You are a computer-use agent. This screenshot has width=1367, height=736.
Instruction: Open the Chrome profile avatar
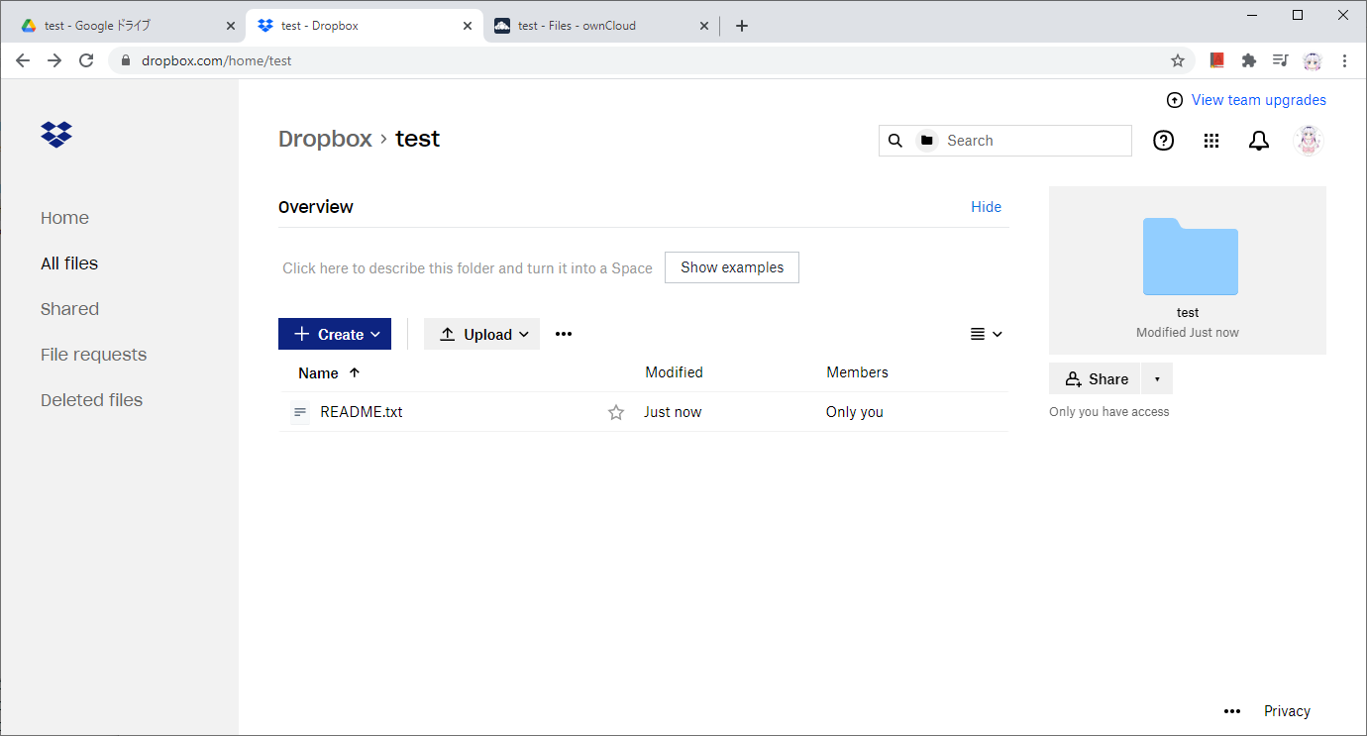(1313, 60)
